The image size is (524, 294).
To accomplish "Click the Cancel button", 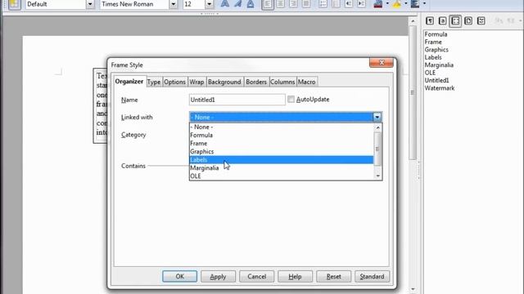I will (256, 276).
